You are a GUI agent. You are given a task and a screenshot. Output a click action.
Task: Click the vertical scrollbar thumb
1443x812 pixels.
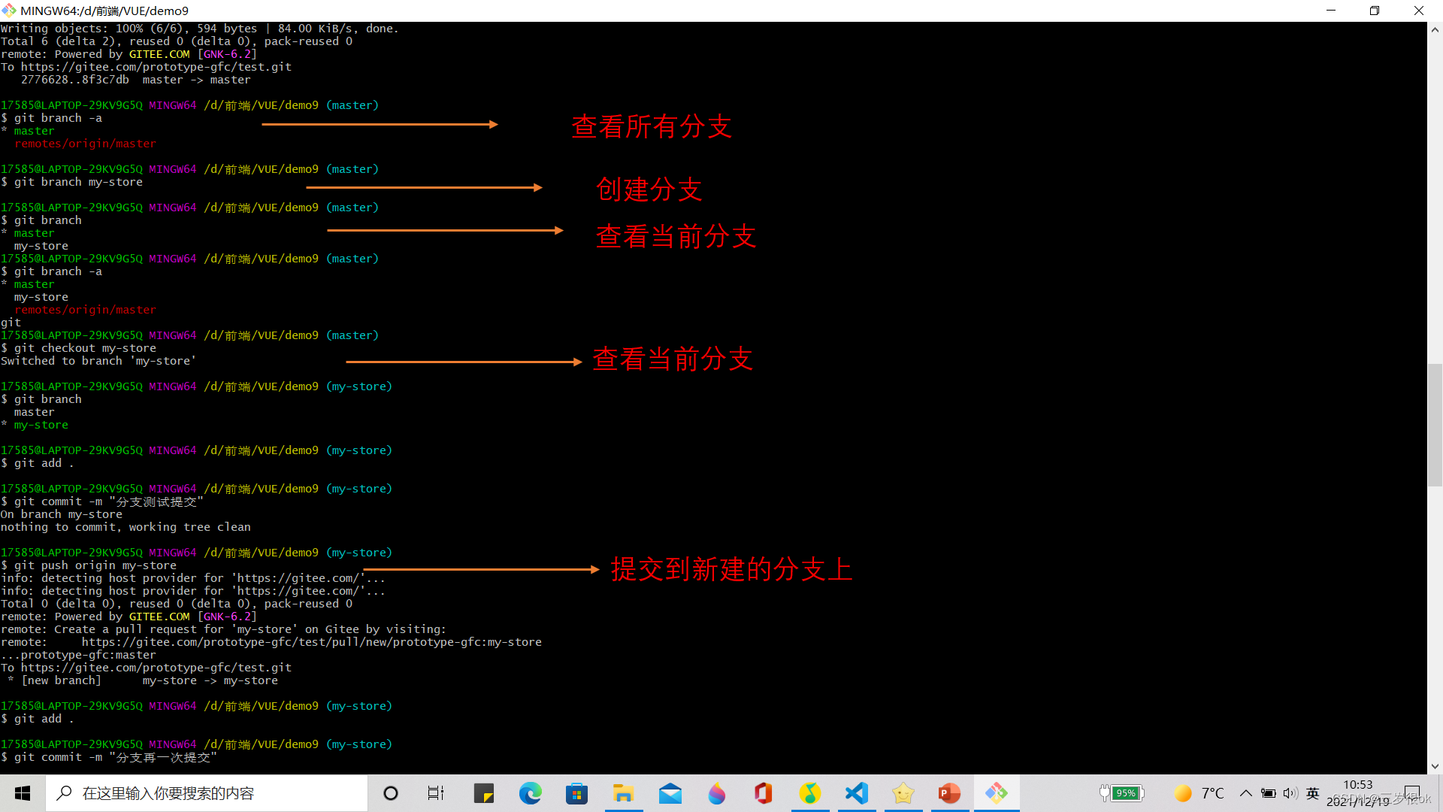[x=1435, y=425]
